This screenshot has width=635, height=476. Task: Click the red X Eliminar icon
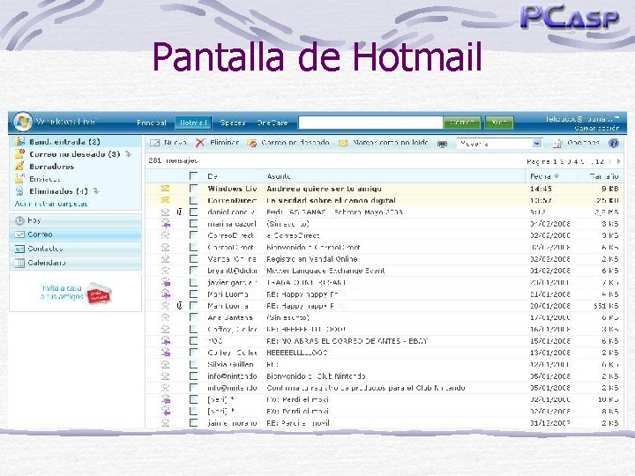(200, 143)
